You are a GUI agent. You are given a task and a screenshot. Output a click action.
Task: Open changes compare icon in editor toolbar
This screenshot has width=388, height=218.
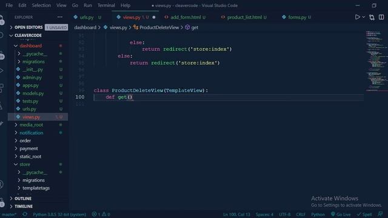372,17
